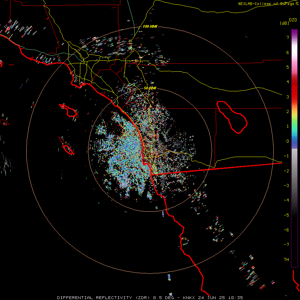Click the KNKX station identifier in caption
Viewport: 300px width, 300px height.
(189, 298)
